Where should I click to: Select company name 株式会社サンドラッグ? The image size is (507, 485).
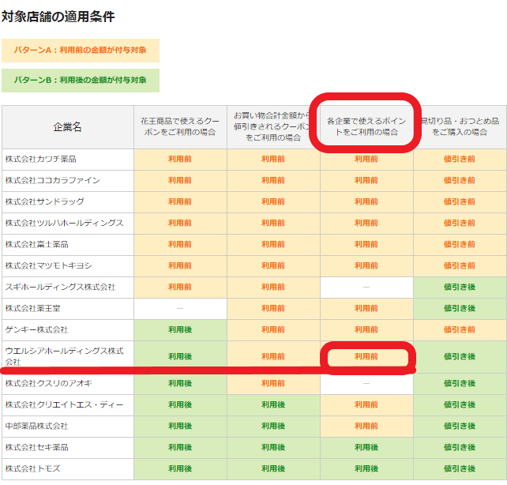pyautogui.click(x=45, y=201)
